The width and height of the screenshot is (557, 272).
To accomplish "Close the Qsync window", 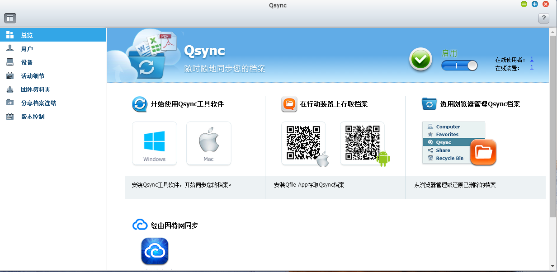I will coord(546,4).
